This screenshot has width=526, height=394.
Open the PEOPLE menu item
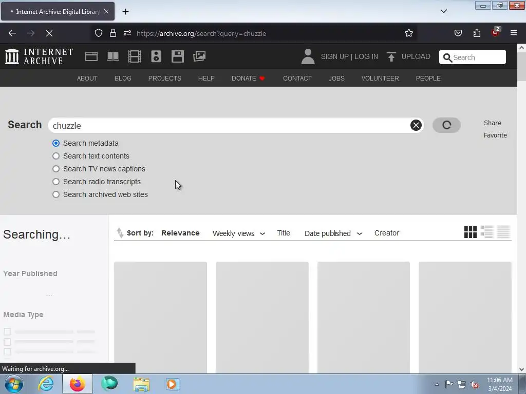pos(428,78)
